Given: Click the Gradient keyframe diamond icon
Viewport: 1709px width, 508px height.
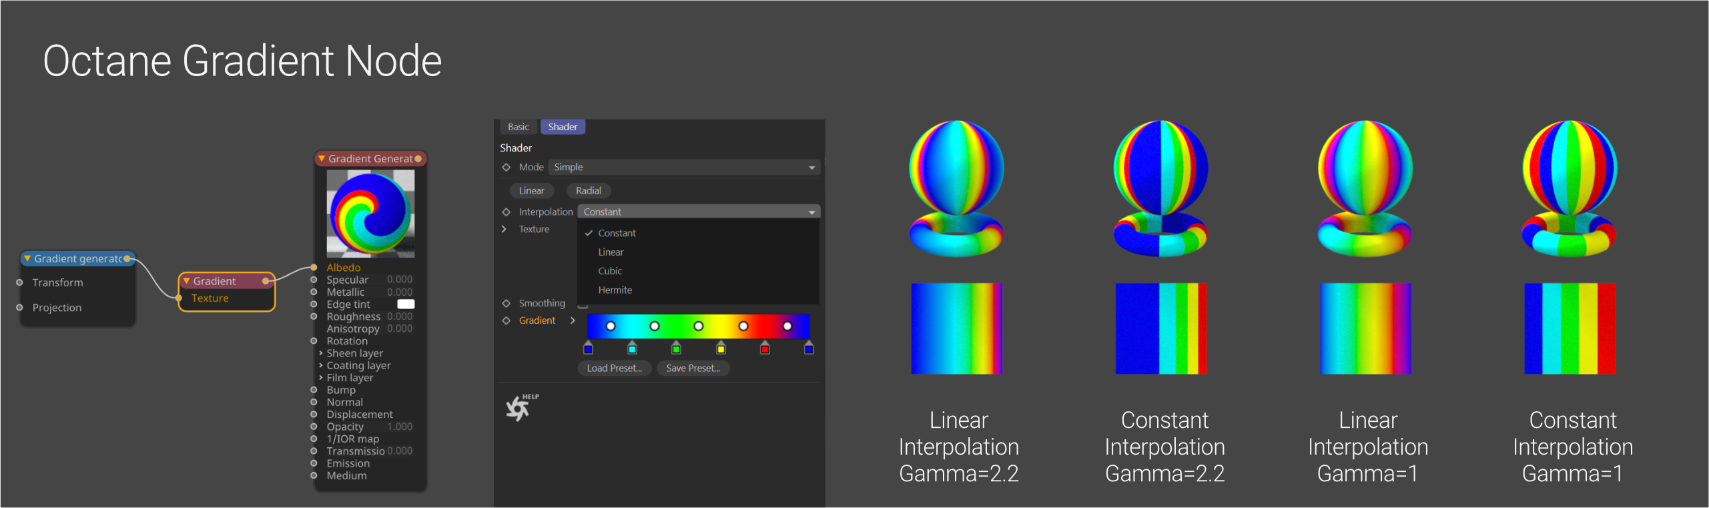Looking at the screenshot, I should point(506,320).
